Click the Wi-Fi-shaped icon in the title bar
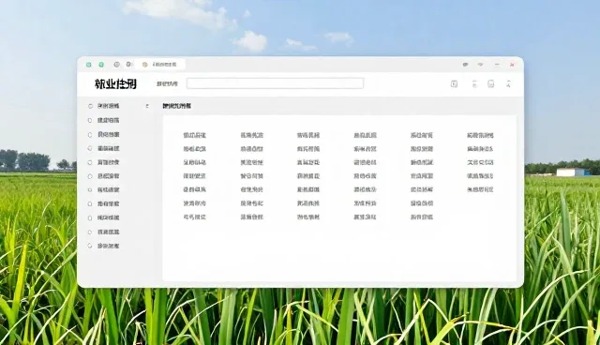This screenshot has width=600, height=345. (x=481, y=65)
